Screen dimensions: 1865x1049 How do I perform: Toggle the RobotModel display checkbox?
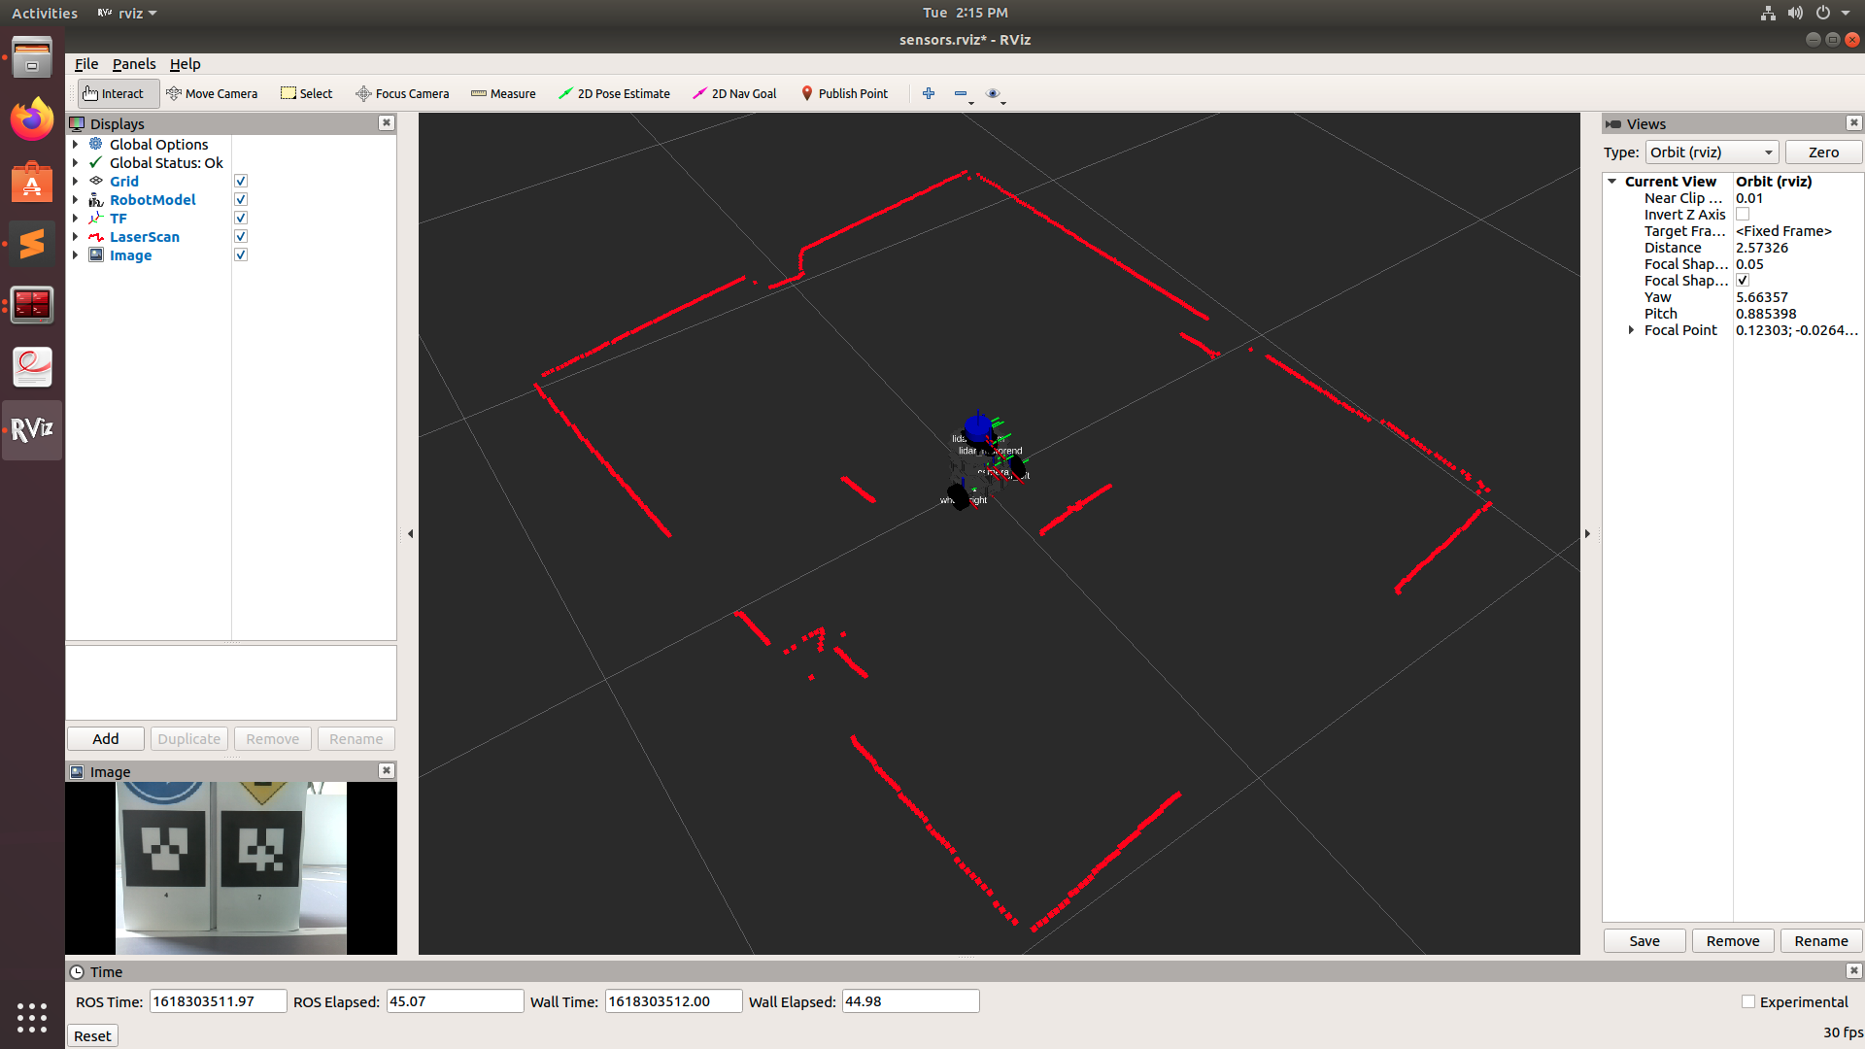point(241,199)
